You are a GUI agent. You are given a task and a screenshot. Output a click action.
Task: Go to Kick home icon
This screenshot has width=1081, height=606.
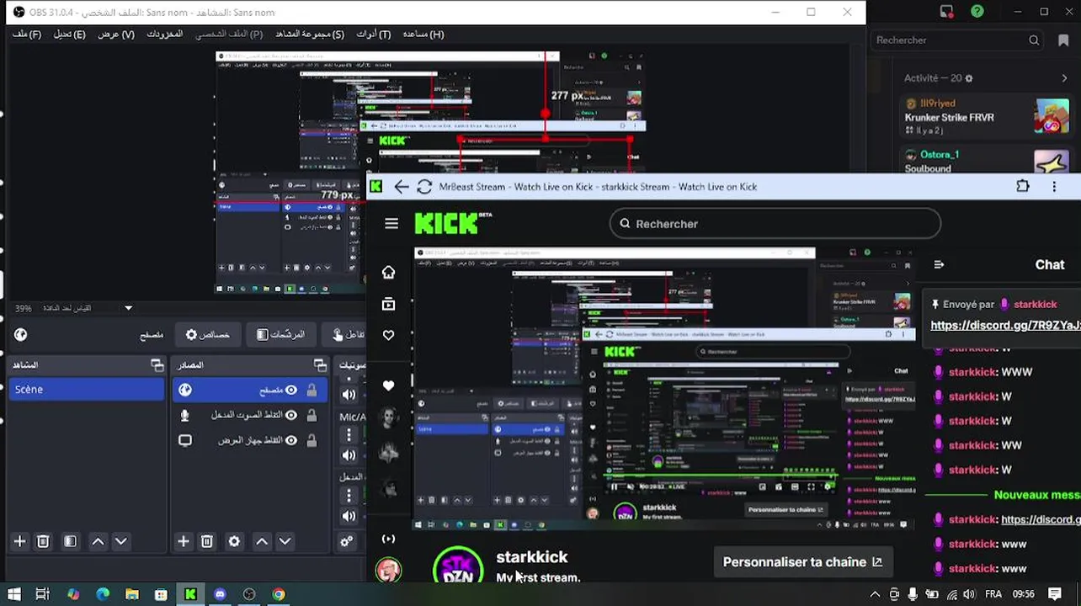point(388,272)
